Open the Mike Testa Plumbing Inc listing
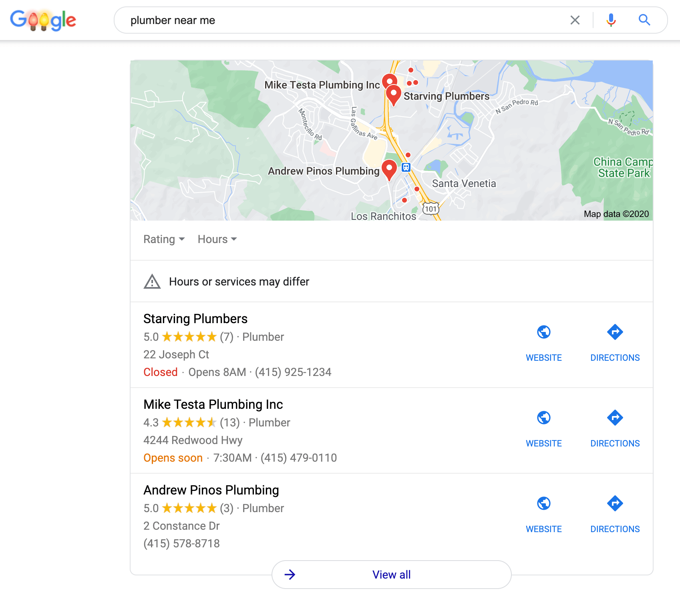Image resolution: width=680 pixels, height=599 pixels. 213,404
